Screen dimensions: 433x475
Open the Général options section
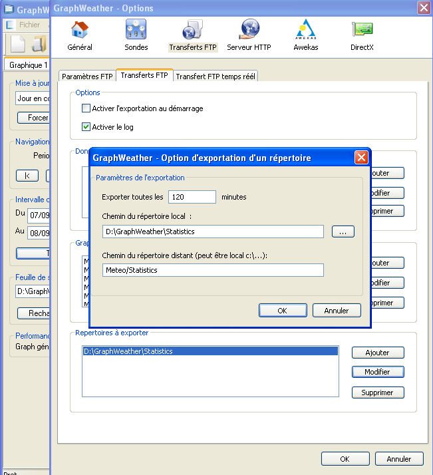(x=80, y=36)
